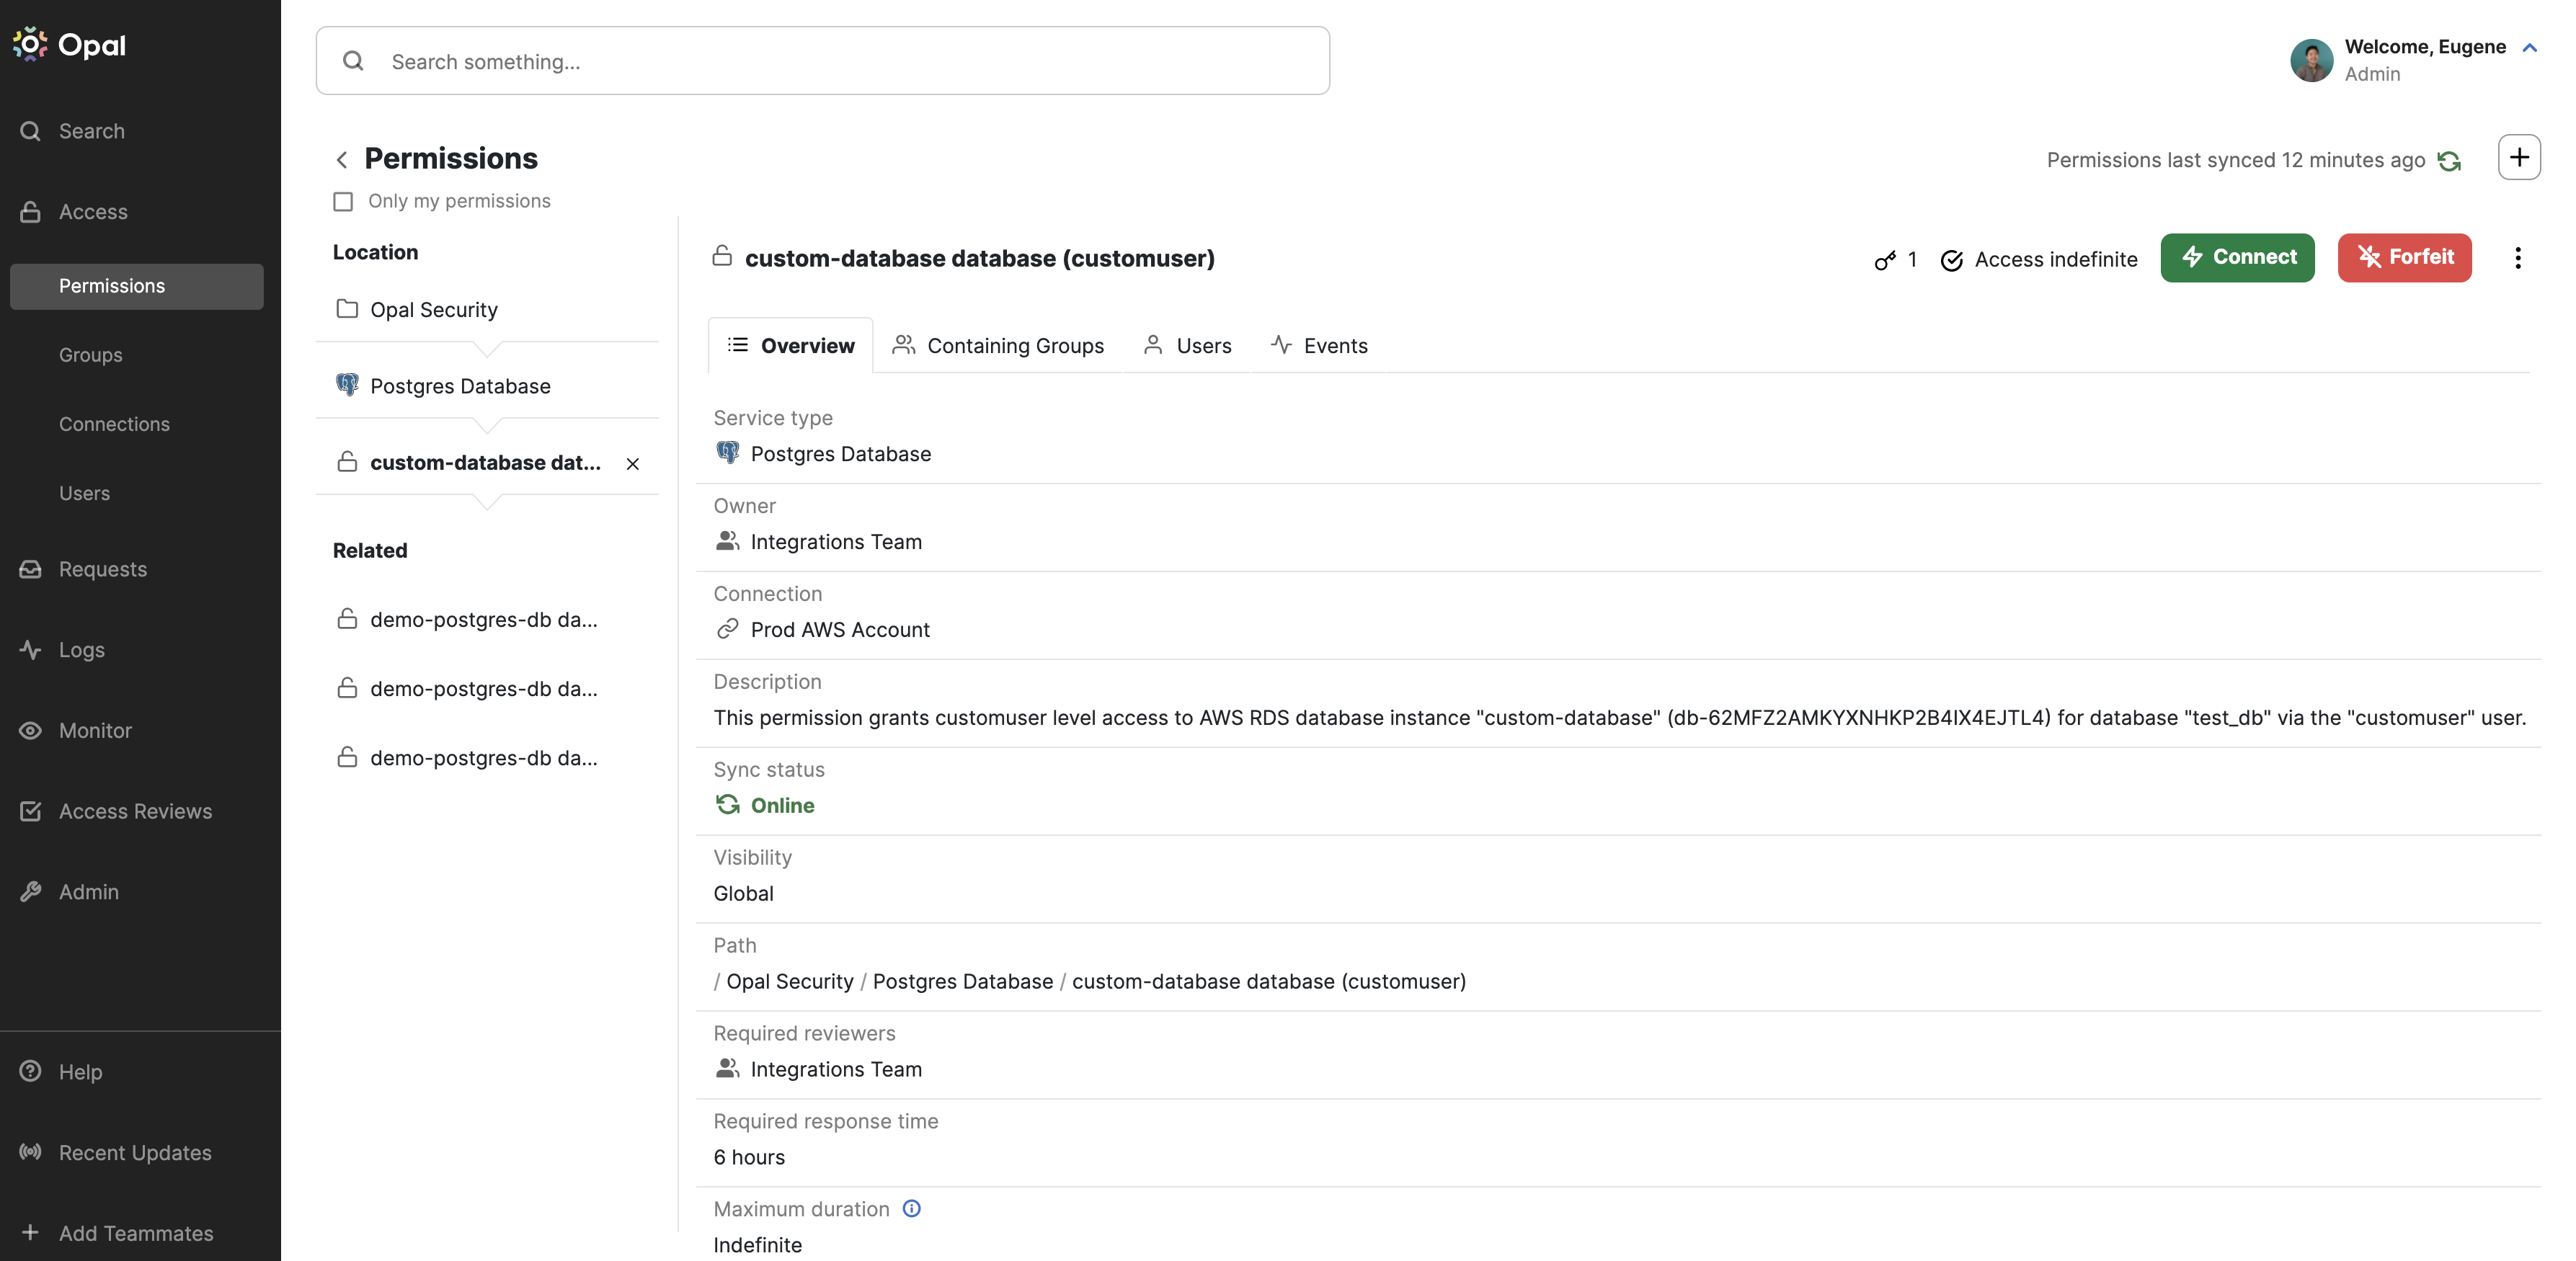Switch to the Overview tab
Image resolution: width=2576 pixels, height=1261 pixels.
(790, 346)
